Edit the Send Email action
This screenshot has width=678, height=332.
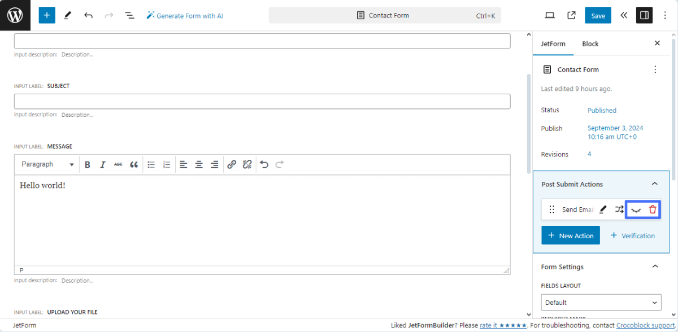click(x=603, y=209)
